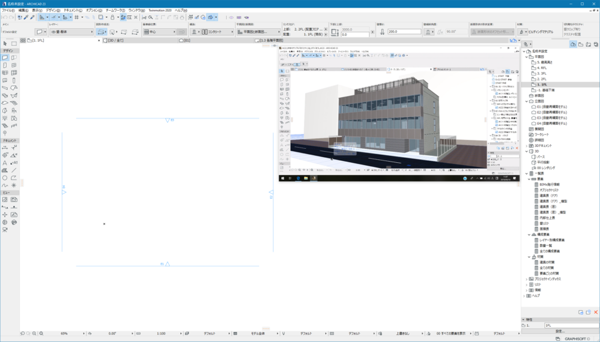Select the Fill tool
Image resolution: width=600 pixels, height=342 pixels.
click(x=5, y=170)
